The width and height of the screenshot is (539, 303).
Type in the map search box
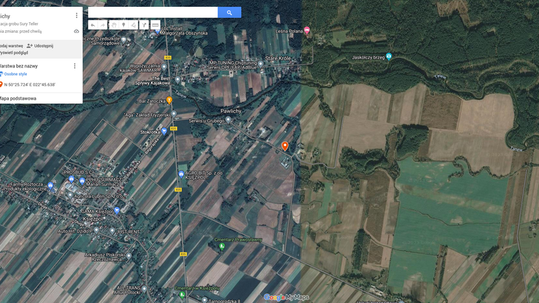point(153,12)
